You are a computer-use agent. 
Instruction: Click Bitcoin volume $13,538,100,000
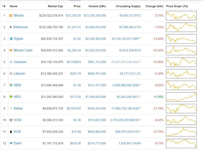95,15
